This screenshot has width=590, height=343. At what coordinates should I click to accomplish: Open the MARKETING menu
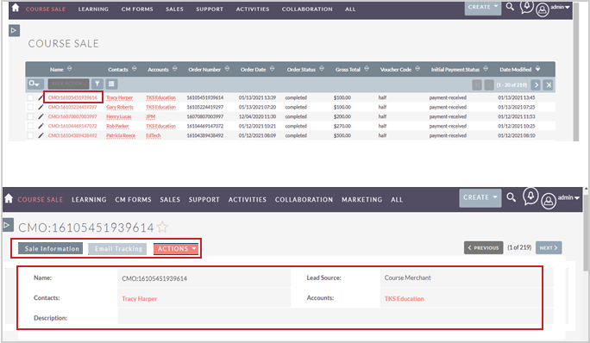point(361,200)
